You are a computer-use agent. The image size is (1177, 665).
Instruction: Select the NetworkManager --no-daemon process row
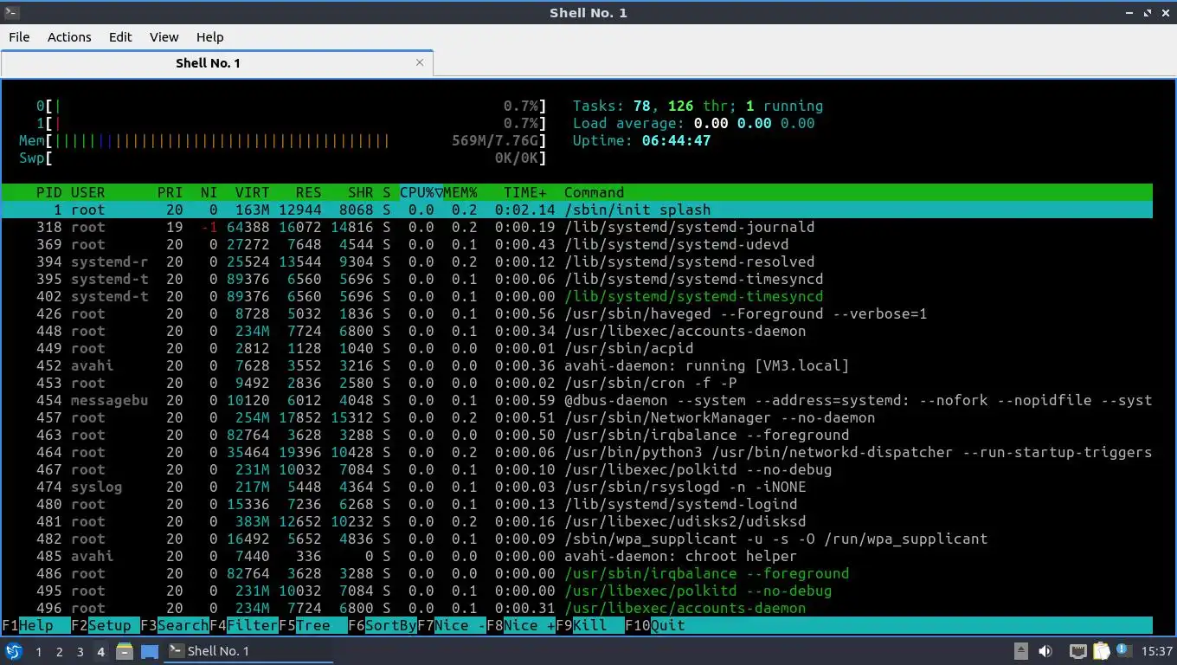(577, 417)
